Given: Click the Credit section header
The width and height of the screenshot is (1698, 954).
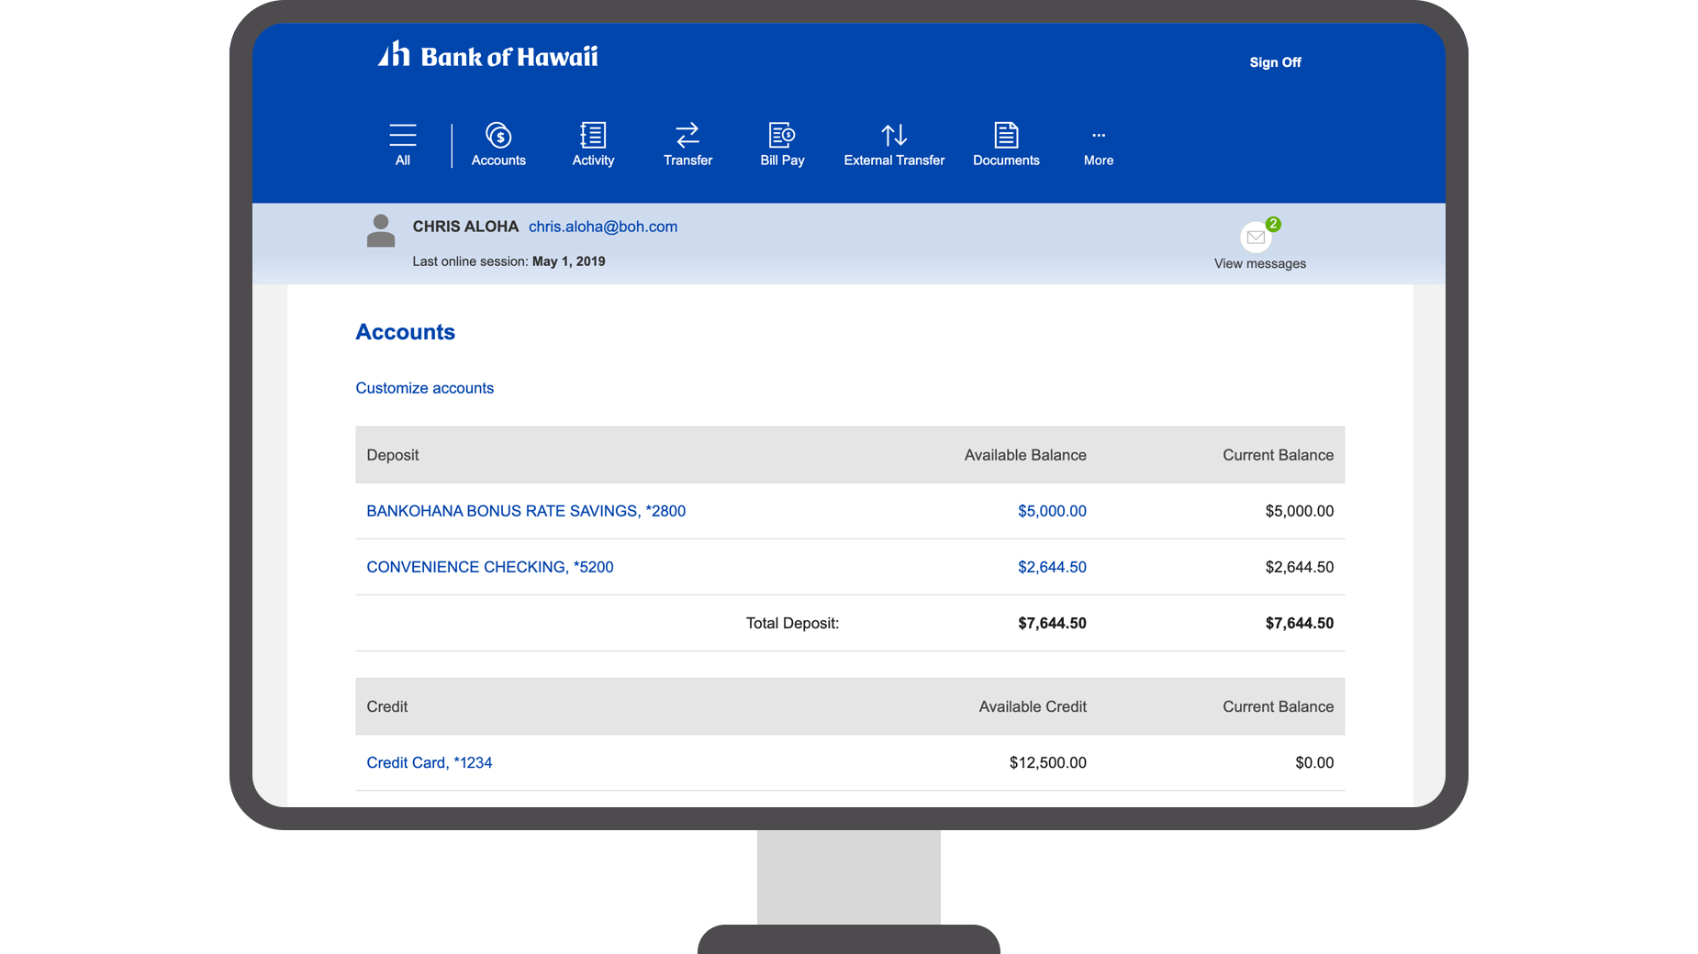Looking at the screenshot, I should (x=387, y=706).
